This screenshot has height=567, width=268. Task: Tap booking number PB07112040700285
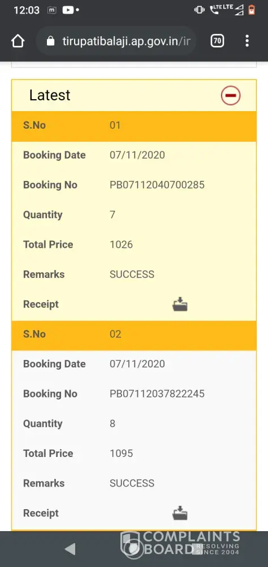pos(157,185)
